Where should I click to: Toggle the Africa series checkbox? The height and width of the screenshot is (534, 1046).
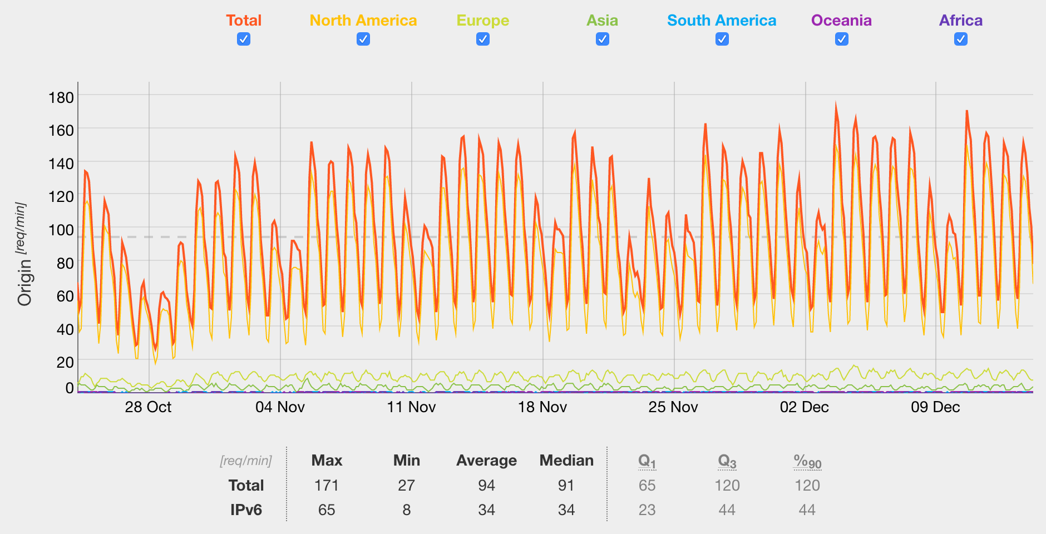coord(961,39)
